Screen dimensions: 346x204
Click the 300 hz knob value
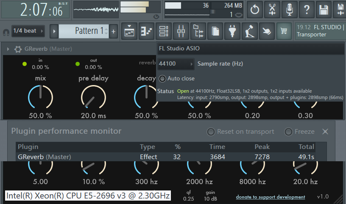pyautogui.click(x=147, y=182)
